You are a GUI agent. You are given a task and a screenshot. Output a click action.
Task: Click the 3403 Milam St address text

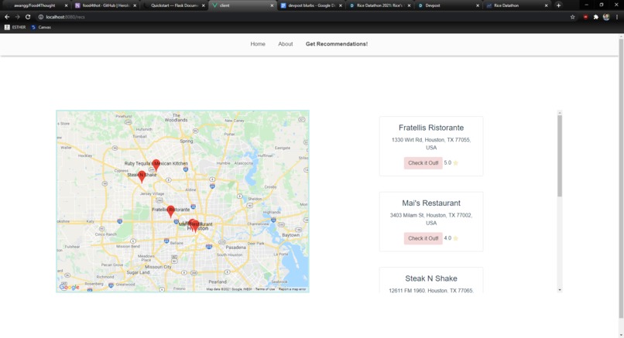pyautogui.click(x=431, y=219)
